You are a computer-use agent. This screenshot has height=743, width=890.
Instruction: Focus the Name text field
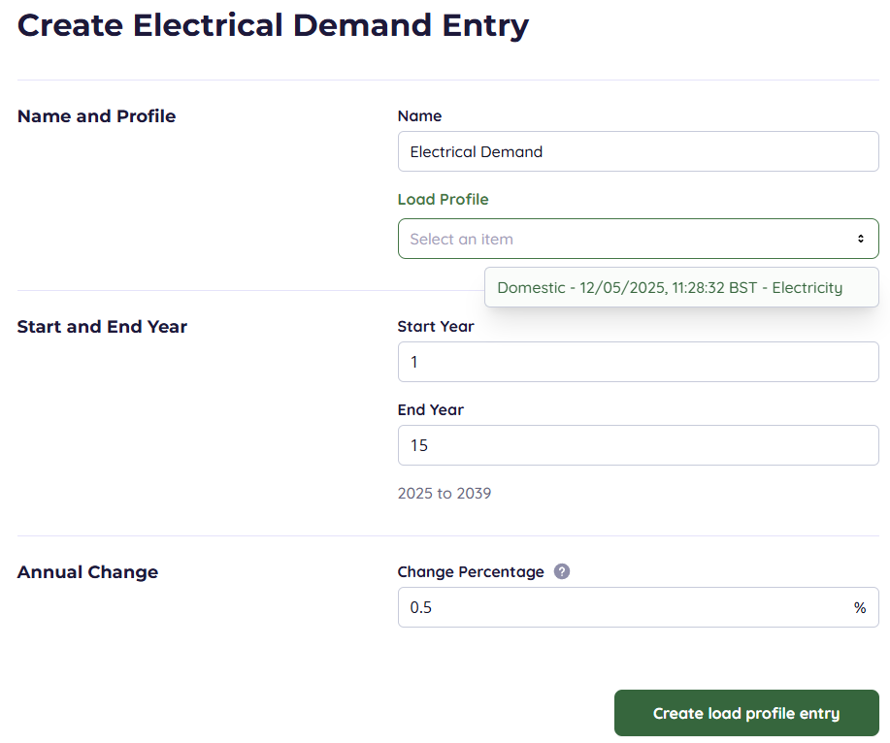coord(638,151)
